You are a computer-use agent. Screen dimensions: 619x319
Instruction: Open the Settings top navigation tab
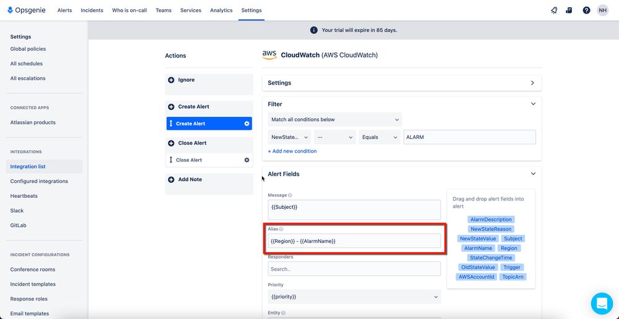252,11
